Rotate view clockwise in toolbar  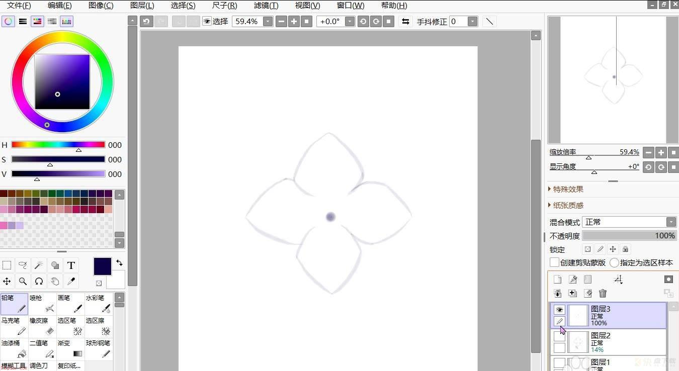(376, 22)
